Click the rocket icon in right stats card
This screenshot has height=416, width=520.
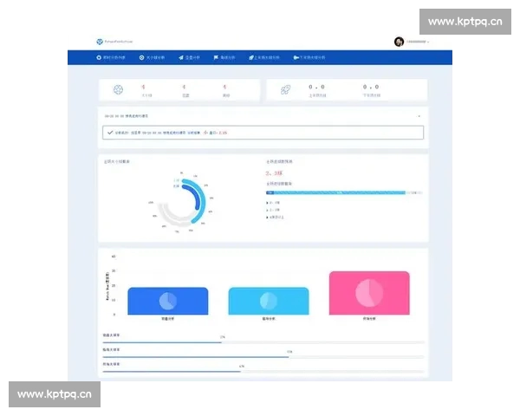tap(285, 89)
